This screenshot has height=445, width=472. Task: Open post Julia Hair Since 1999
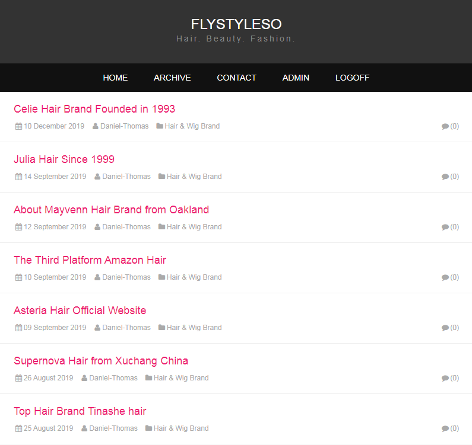click(x=64, y=159)
